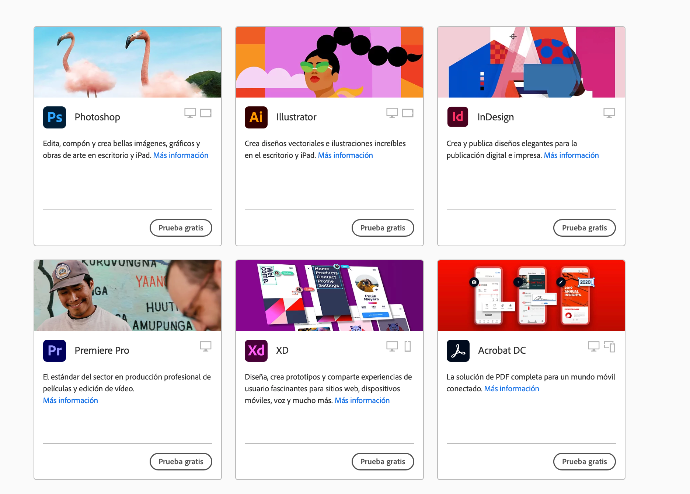Screen dimensions: 690x494
Task: Click the Premiere Pro video still banner
Action: (x=128, y=296)
